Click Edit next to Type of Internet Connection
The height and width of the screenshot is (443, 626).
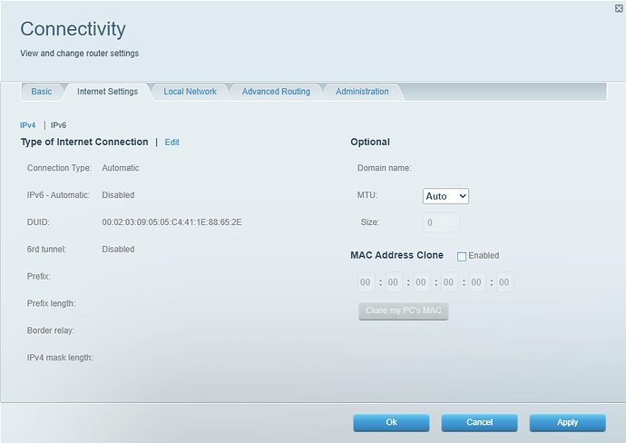(172, 143)
